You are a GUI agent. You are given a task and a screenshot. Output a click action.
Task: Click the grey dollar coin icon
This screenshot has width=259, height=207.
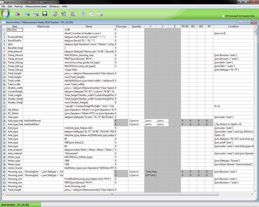tap(55, 14)
